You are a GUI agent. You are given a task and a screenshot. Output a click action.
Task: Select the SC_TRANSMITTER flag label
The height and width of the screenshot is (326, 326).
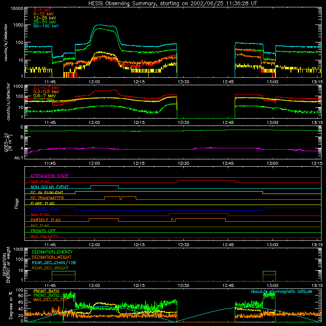pyautogui.click(x=47, y=198)
